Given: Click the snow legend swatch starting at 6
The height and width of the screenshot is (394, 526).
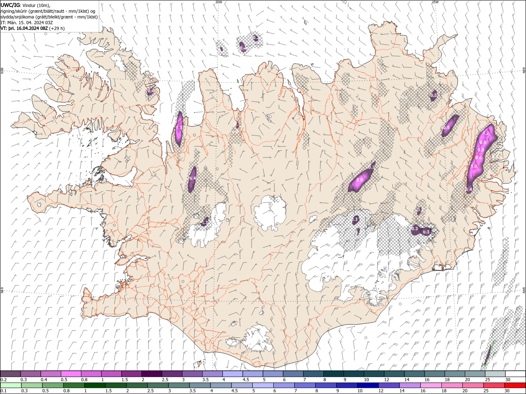Looking at the screenshot, I should [x=293, y=374].
